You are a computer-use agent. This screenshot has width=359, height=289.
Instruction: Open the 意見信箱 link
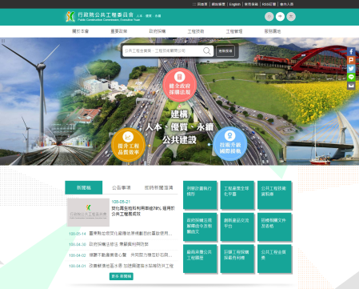(251, 4)
